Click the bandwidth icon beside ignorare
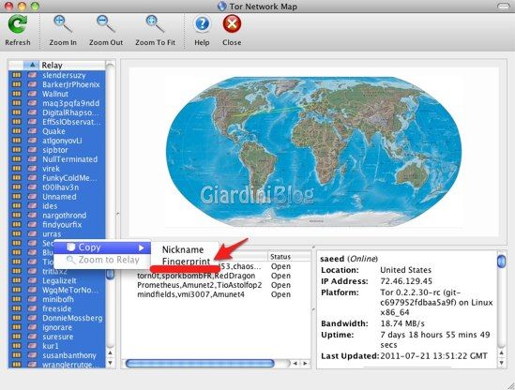Screen dimensions: 515x390 (x=17, y=327)
